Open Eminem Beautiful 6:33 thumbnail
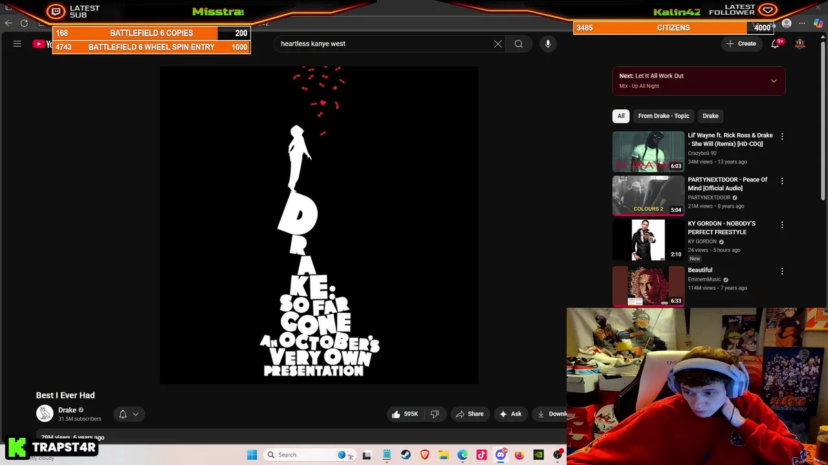828x465 pixels. [x=648, y=285]
